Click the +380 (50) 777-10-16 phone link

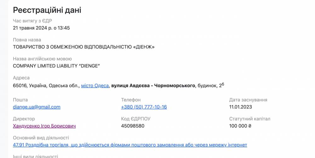coord(144,107)
